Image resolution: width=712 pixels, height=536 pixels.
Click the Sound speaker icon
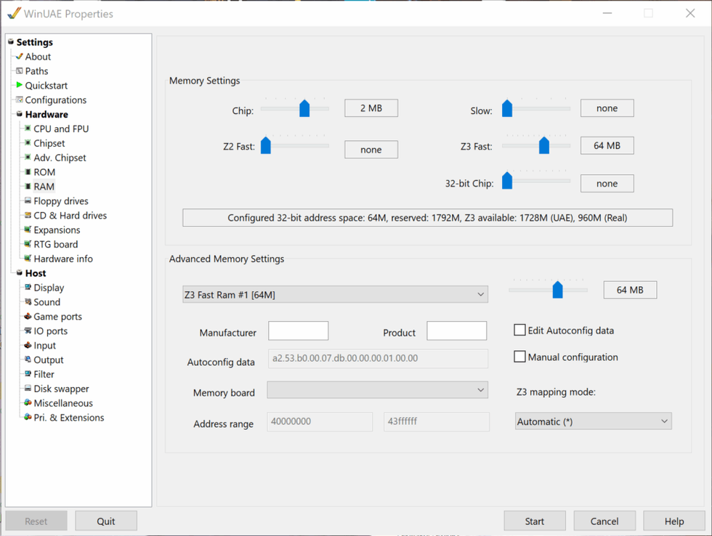click(x=28, y=302)
